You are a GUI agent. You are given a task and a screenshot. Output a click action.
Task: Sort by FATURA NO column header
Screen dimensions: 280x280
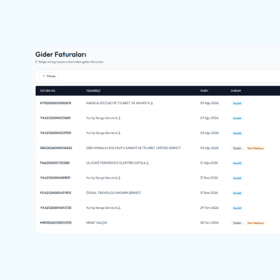48,91
